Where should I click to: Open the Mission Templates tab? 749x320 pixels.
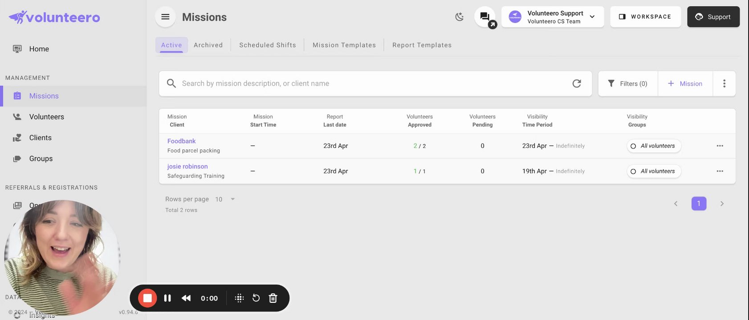coord(344,45)
